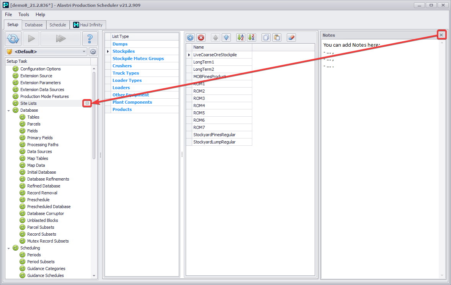Select Primary Fields tree item
Image resolution: width=451 pixels, height=285 pixels.
pos(40,138)
